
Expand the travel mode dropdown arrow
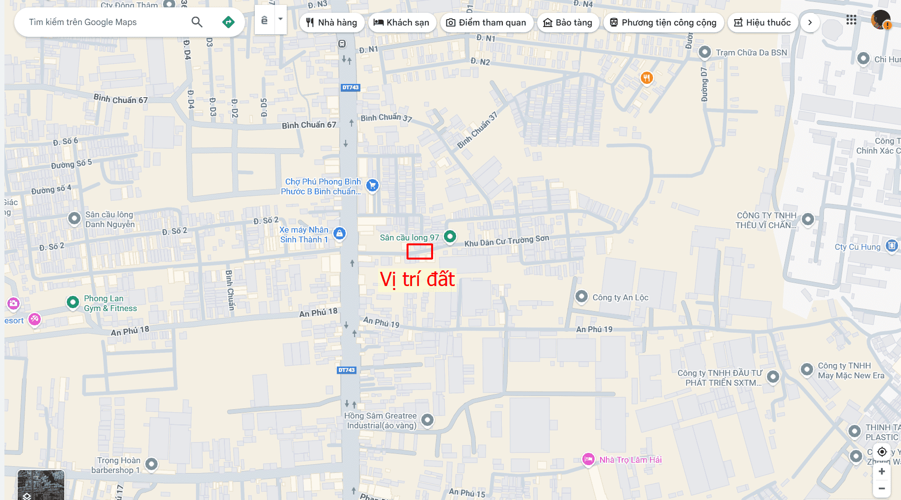[x=280, y=20]
